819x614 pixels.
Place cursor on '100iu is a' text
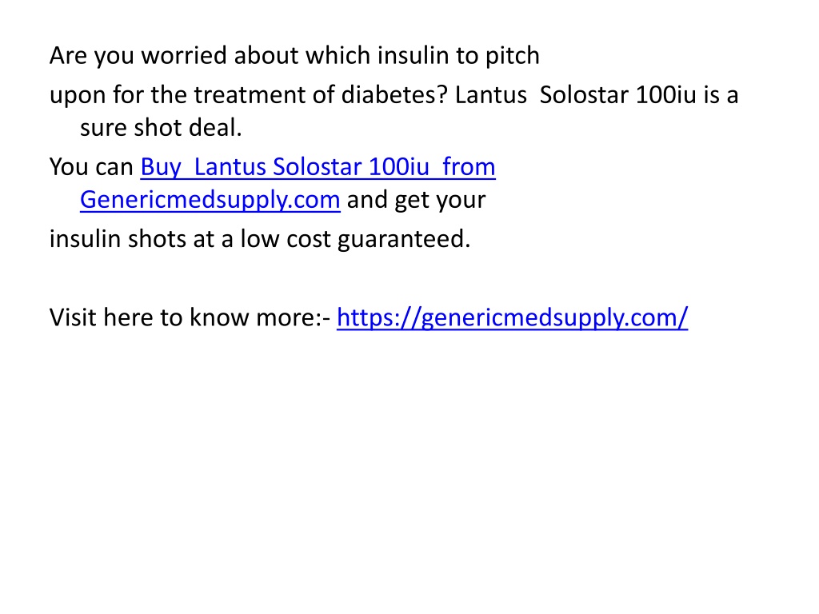(x=687, y=95)
